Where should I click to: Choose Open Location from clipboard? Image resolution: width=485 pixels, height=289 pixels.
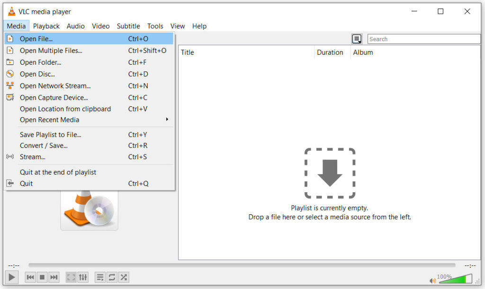coord(89,109)
